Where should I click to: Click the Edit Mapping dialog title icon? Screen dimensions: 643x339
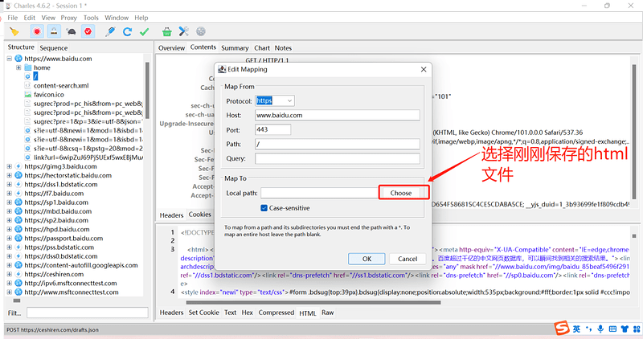[x=222, y=69]
